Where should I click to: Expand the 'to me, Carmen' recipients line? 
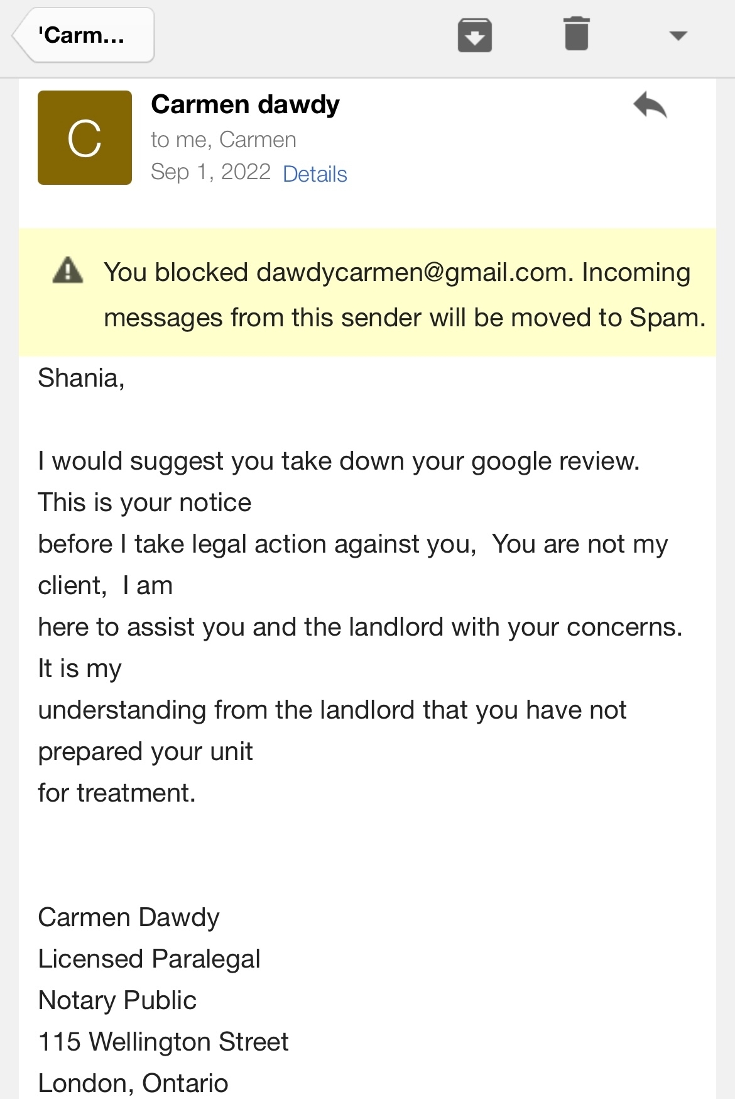click(x=223, y=140)
